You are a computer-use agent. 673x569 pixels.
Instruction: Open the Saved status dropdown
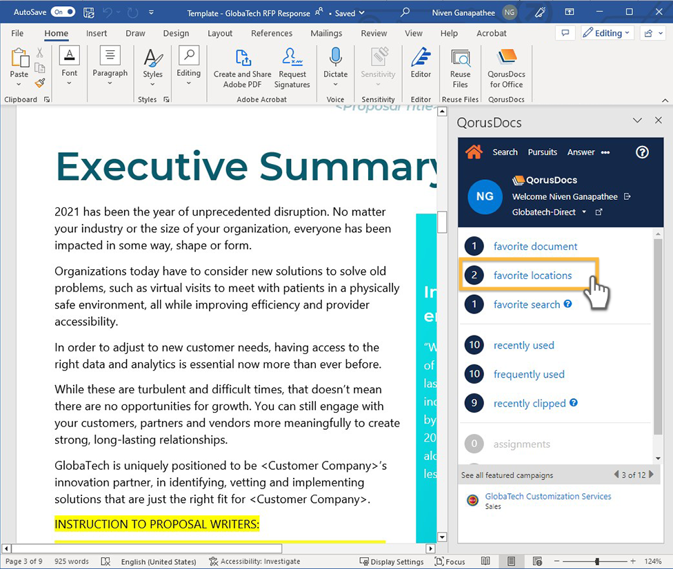click(x=350, y=13)
